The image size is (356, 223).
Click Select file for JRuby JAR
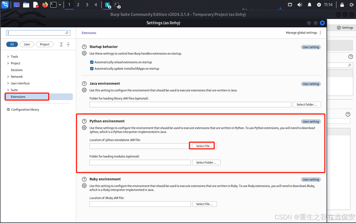[x=204, y=204]
